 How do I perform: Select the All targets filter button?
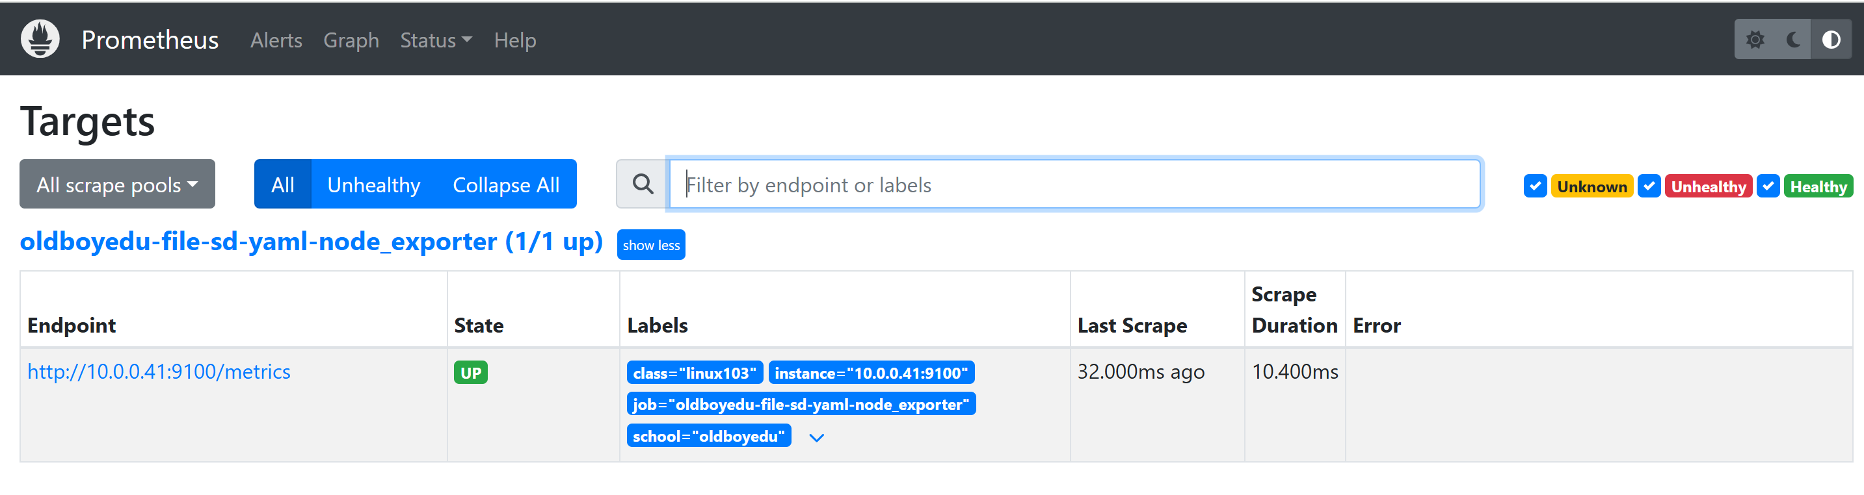point(282,184)
